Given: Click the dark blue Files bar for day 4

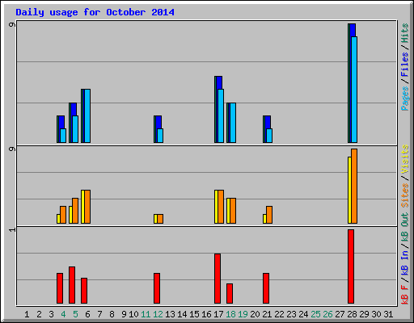Looking at the screenshot, I should click(61, 122).
